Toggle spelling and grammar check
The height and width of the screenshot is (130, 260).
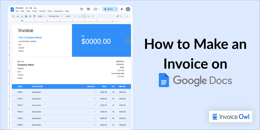30,16
